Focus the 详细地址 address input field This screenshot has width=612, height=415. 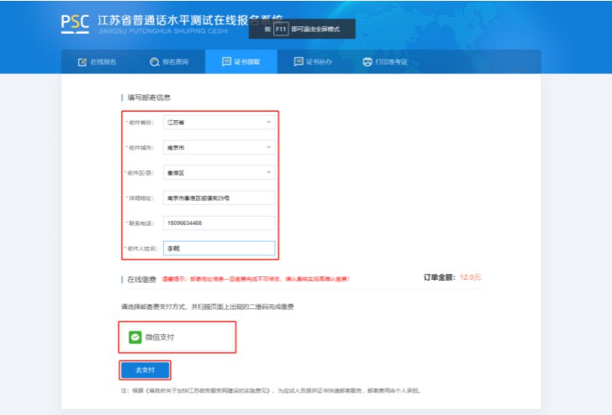click(219, 197)
